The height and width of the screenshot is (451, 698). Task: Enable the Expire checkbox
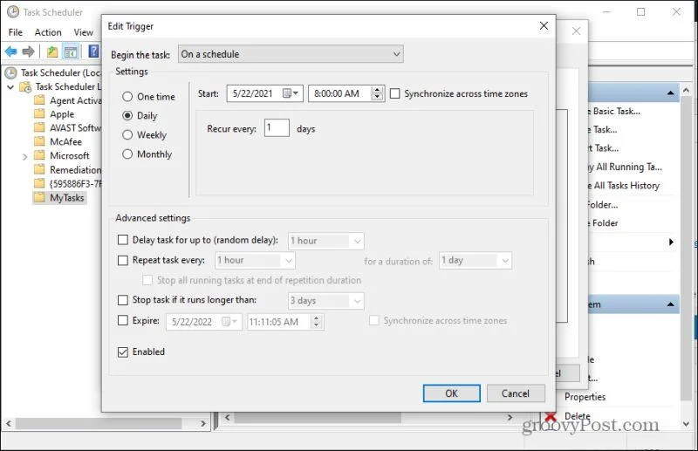tap(122, 320)
